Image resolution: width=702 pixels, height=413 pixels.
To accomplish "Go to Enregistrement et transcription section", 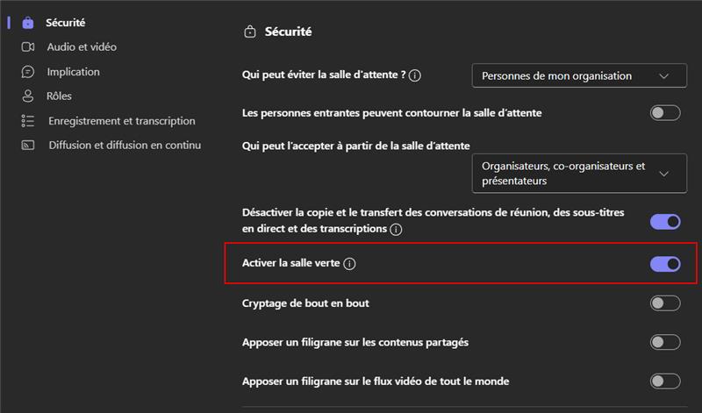I will 122,121.
